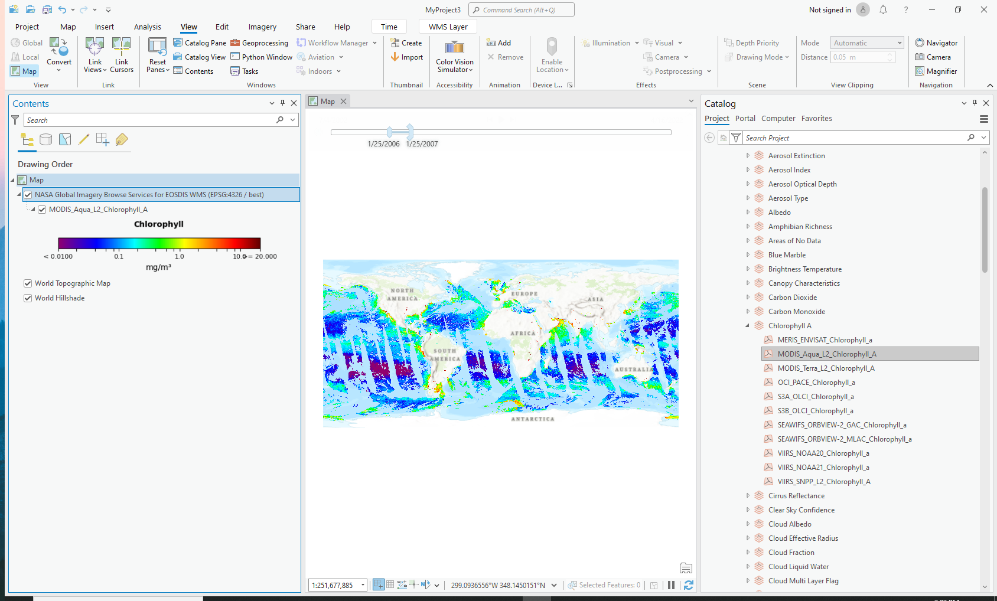The height and width of the screenshot is (601, 997).
Task: Open the map scale dropdown
Action: click(x=363, y=585)
